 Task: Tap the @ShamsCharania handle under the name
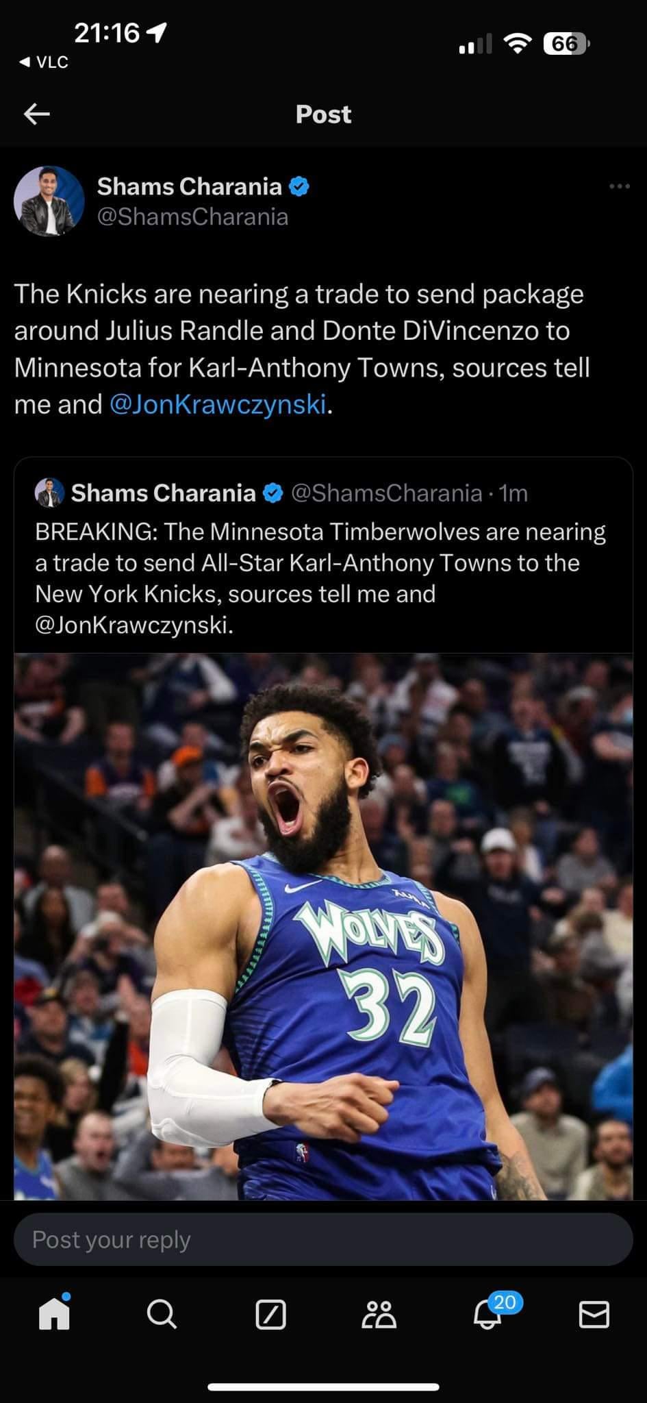point(192,217)
